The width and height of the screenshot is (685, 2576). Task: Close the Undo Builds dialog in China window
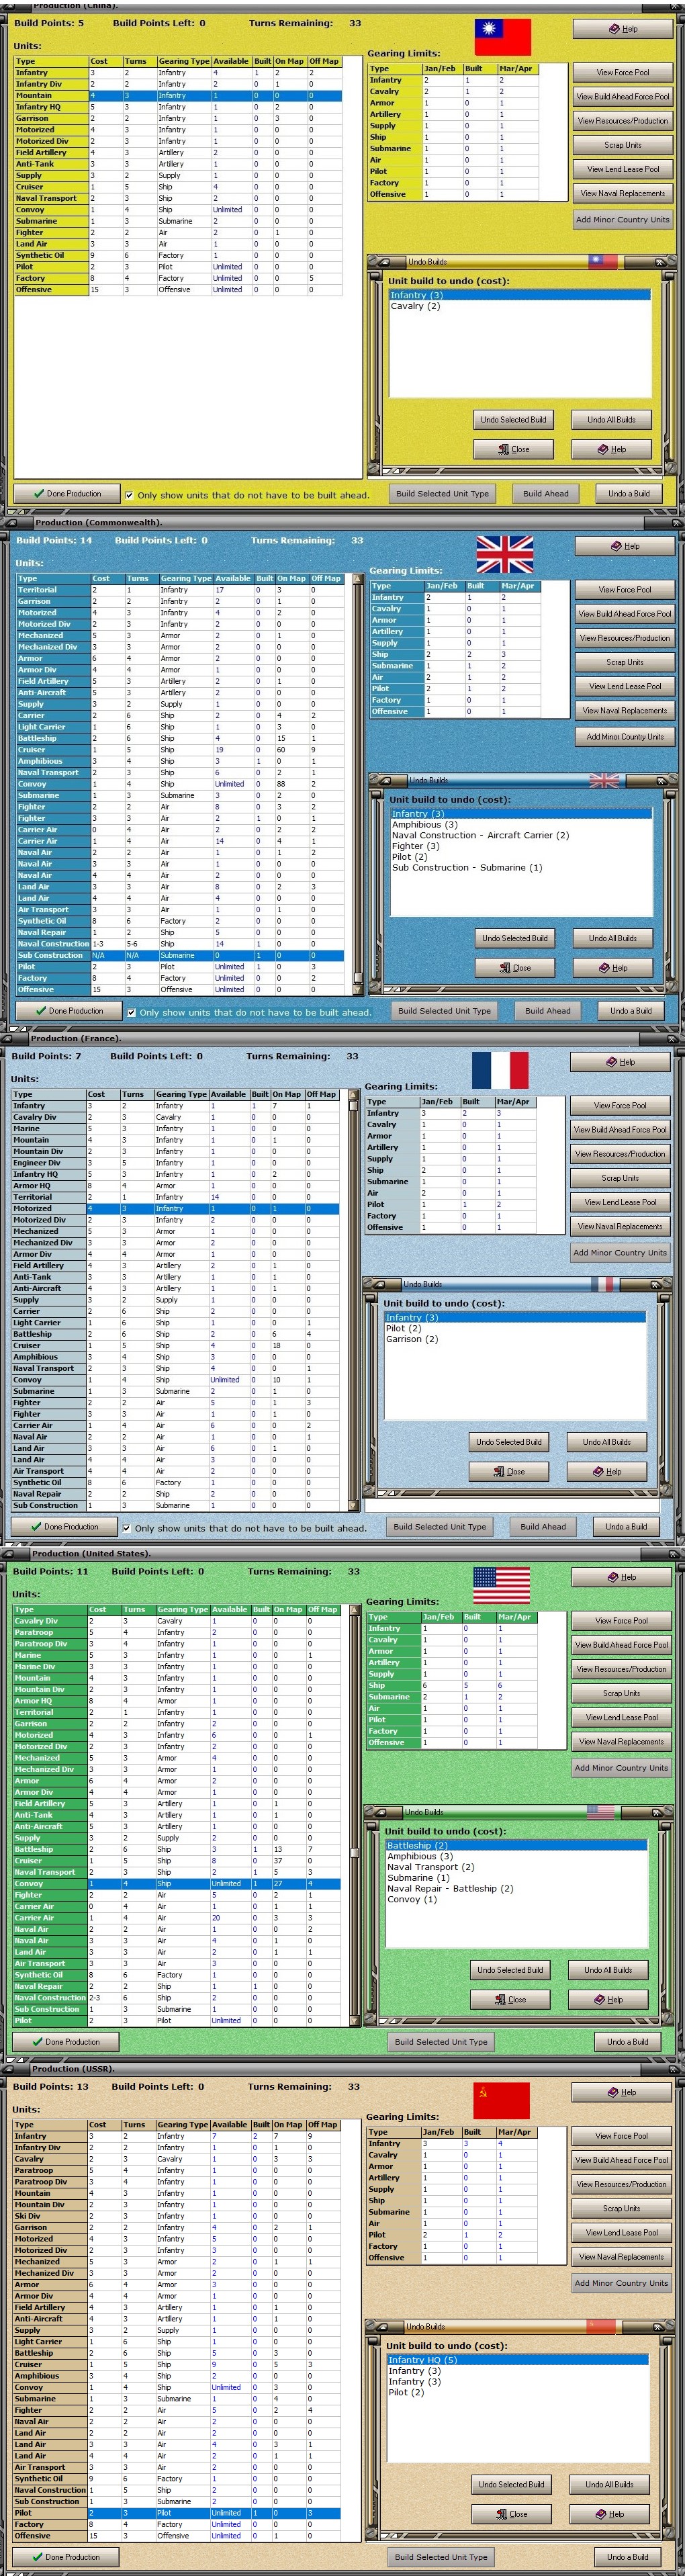point(514,449)
